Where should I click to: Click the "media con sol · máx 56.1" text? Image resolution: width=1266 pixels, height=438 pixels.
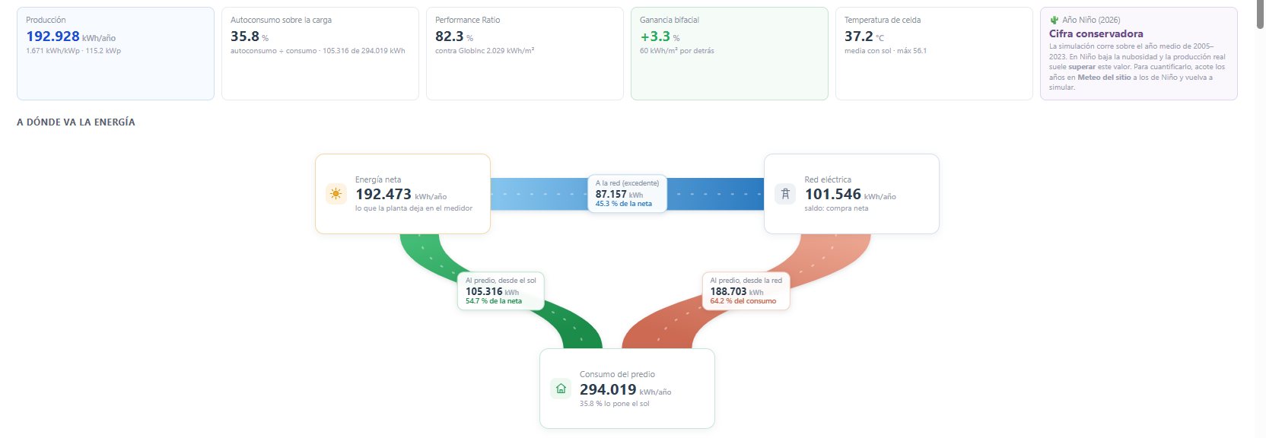point(886,51)
